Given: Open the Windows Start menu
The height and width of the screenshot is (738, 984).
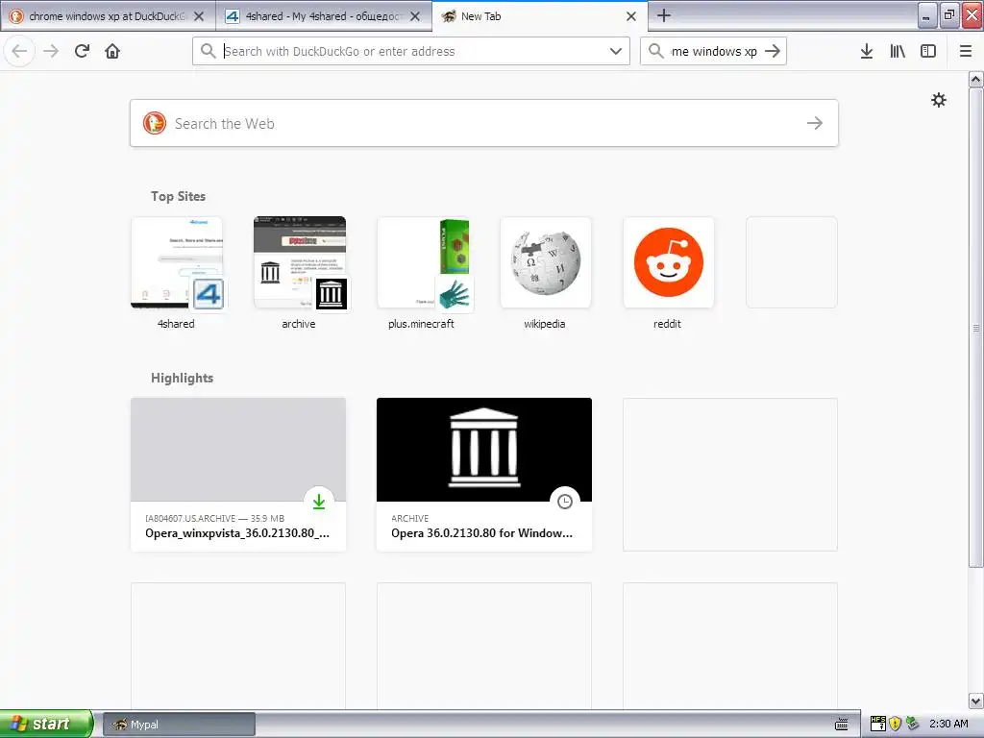Looking at the screenshot, I should 46,724.
